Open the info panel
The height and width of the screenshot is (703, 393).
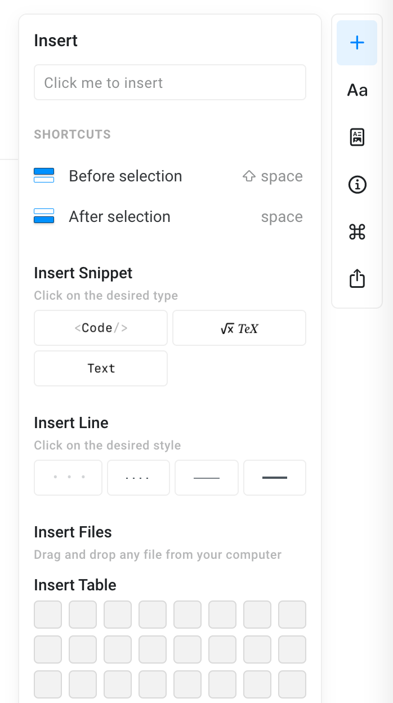(x=357, y=184)
